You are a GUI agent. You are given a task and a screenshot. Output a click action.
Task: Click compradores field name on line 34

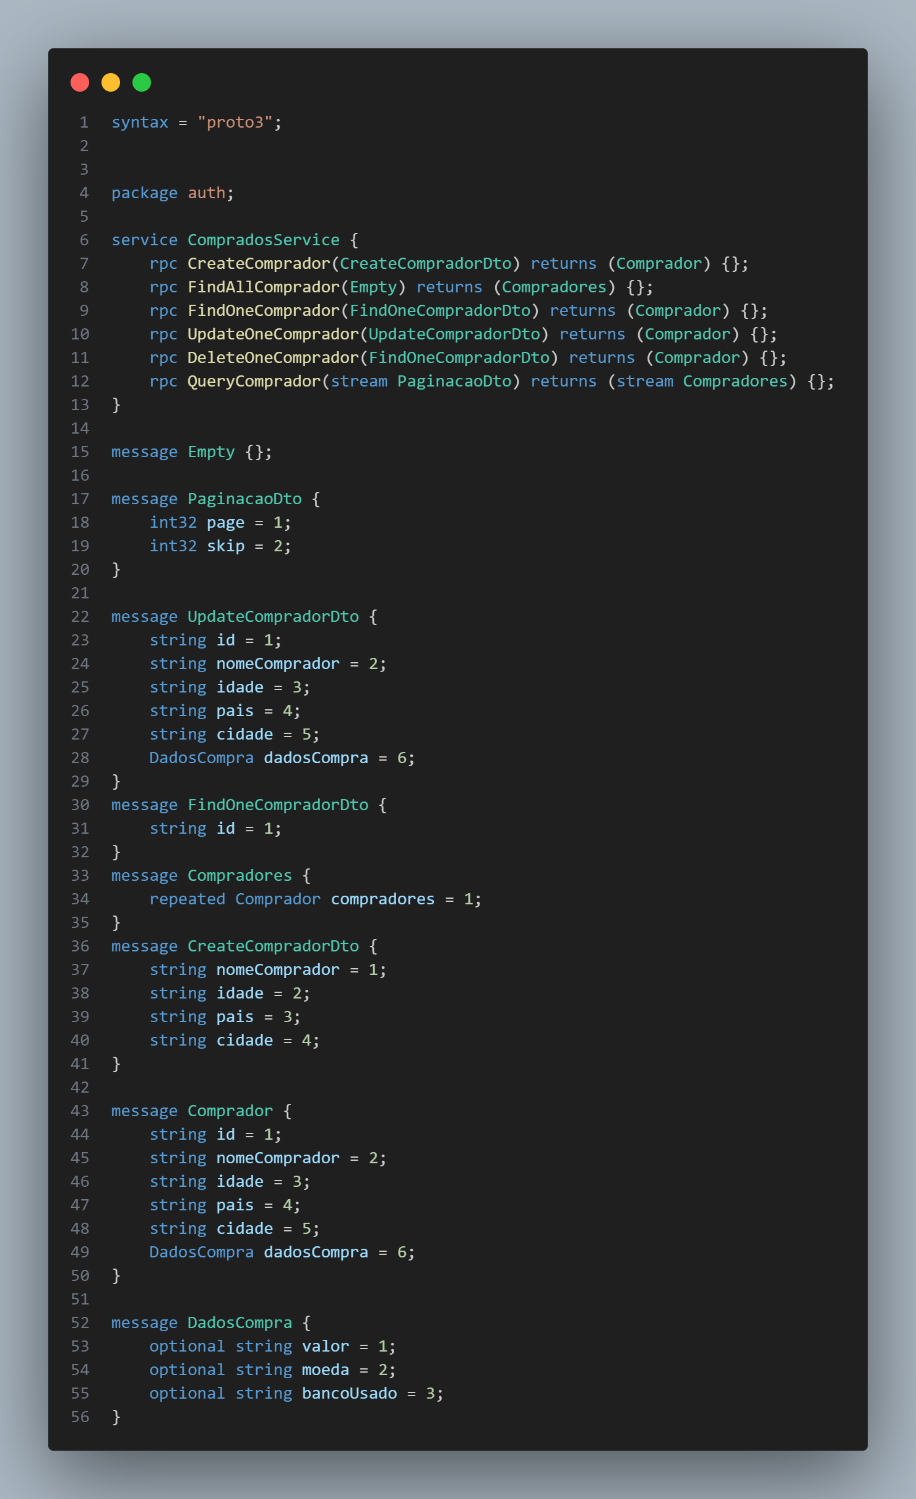(382, 899)
